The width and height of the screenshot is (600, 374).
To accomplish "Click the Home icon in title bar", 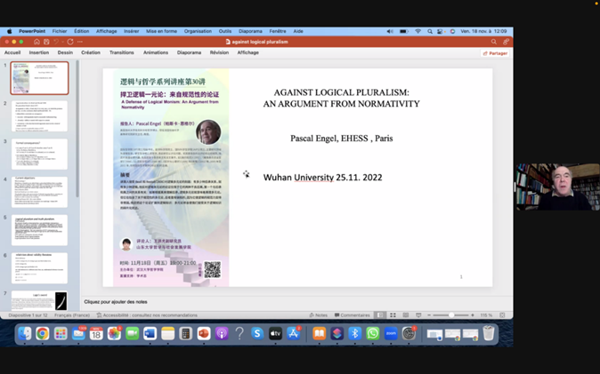I will point(36,42).
